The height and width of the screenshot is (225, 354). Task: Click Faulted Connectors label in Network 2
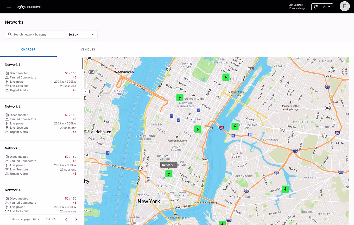point(23,119)
